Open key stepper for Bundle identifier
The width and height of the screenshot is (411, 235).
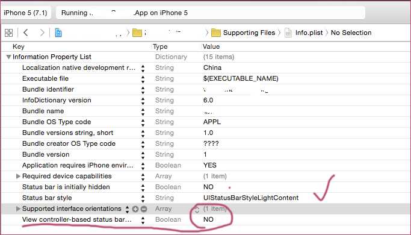143,90
